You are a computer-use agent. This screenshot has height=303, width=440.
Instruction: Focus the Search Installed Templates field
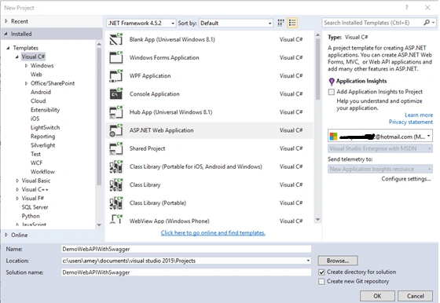coord(372,23)
